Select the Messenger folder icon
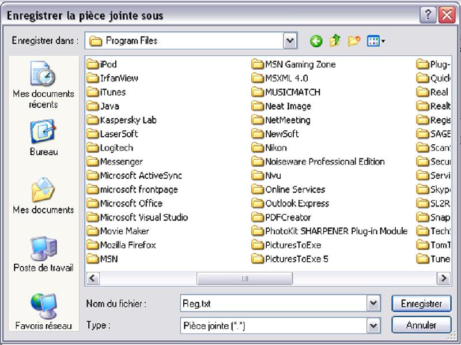 (92, 162)
